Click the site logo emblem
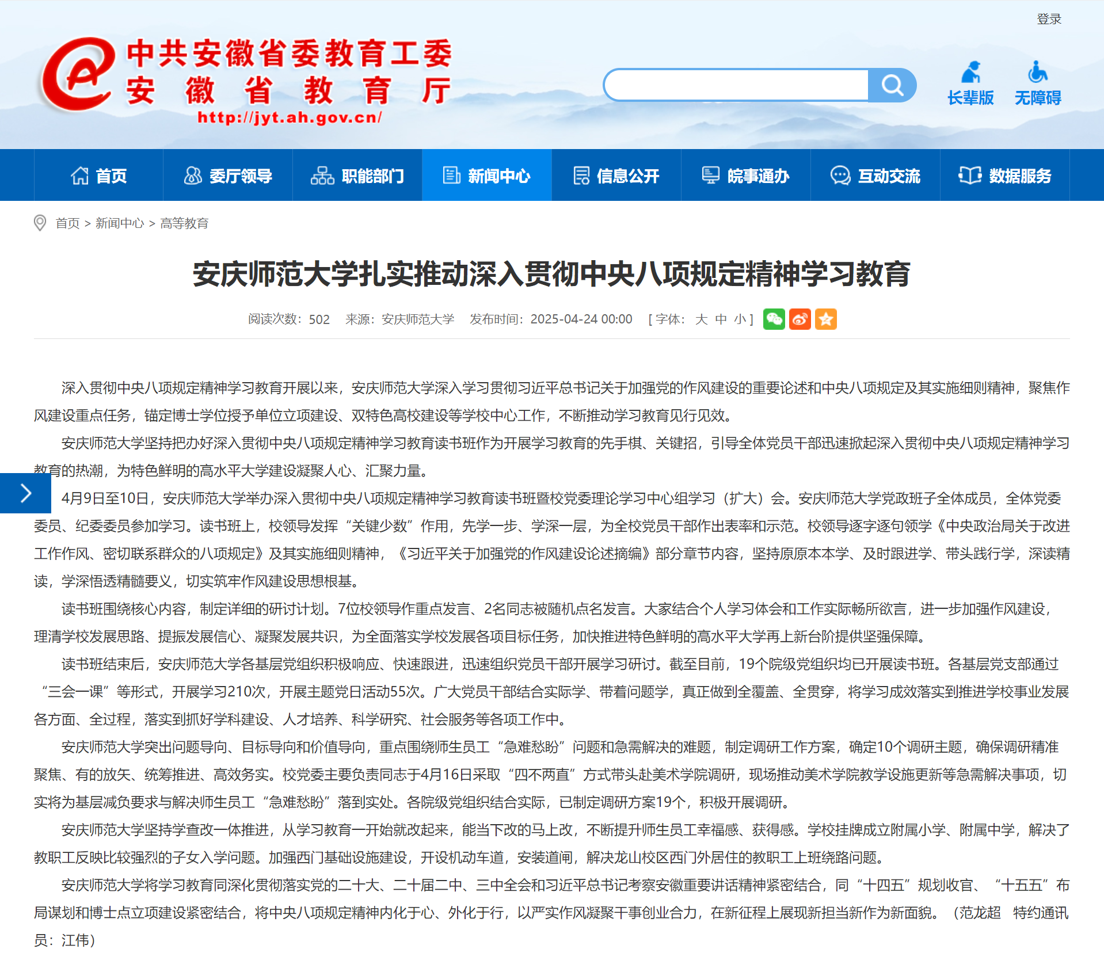Image resolution: width=1104 pixels, height=964 pixels. pyautogui.click(x=78, y=74)
